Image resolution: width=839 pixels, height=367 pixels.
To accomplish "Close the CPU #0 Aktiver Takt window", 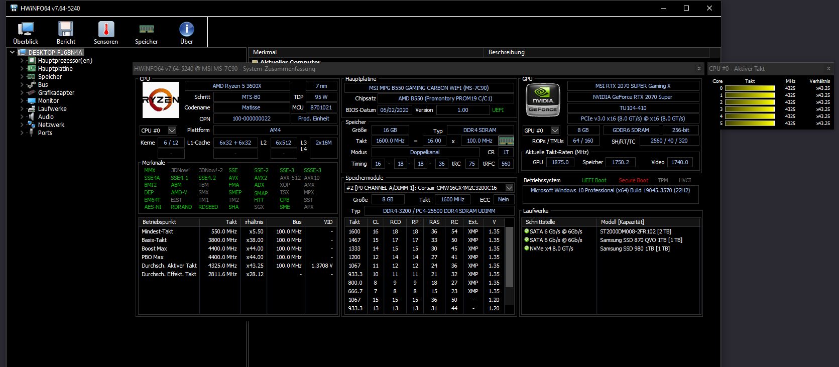I will pyautogui.click(x=828, y=68).
